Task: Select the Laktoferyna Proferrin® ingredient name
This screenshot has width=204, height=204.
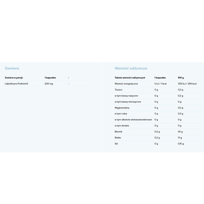Action: [x=17, y=84]
